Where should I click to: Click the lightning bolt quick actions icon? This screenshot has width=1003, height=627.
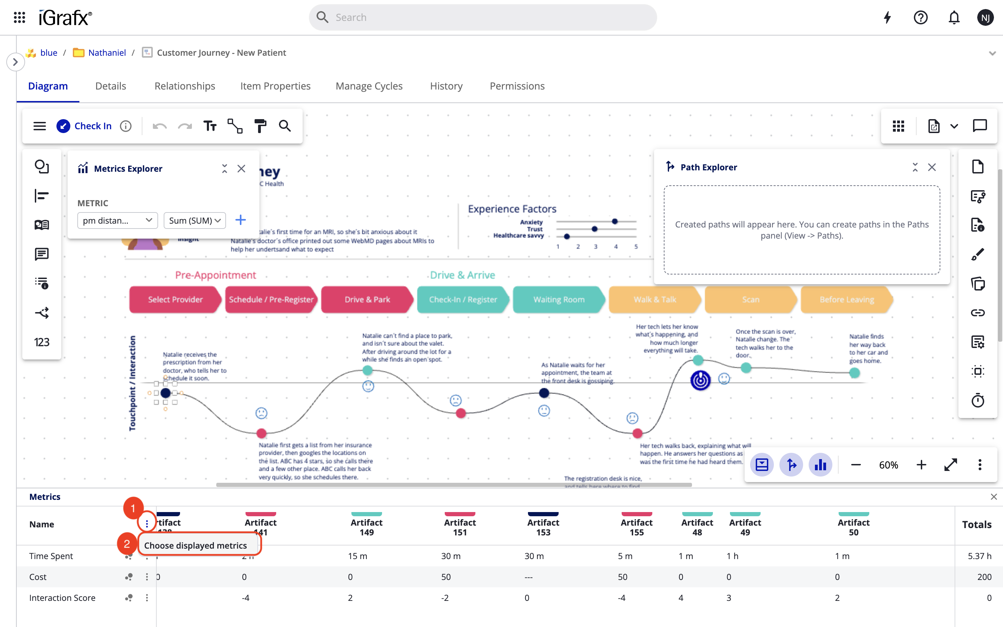coord(887,17)
